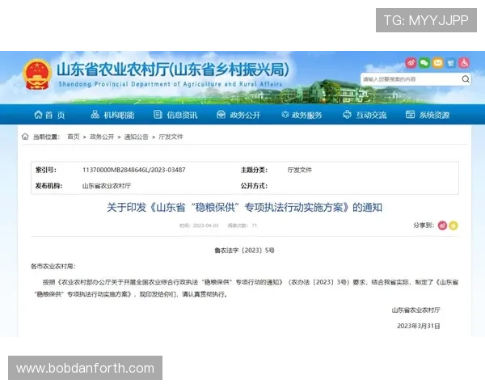The image size is (485, 388).
Task: Go to 通知公告 in the breadcrumb
Action: click(137, 137)
